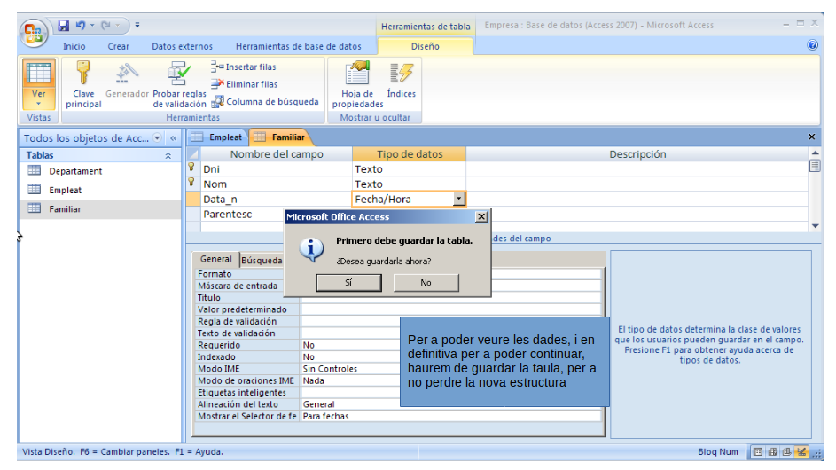Open the Generador builder tool

[127, 80]
